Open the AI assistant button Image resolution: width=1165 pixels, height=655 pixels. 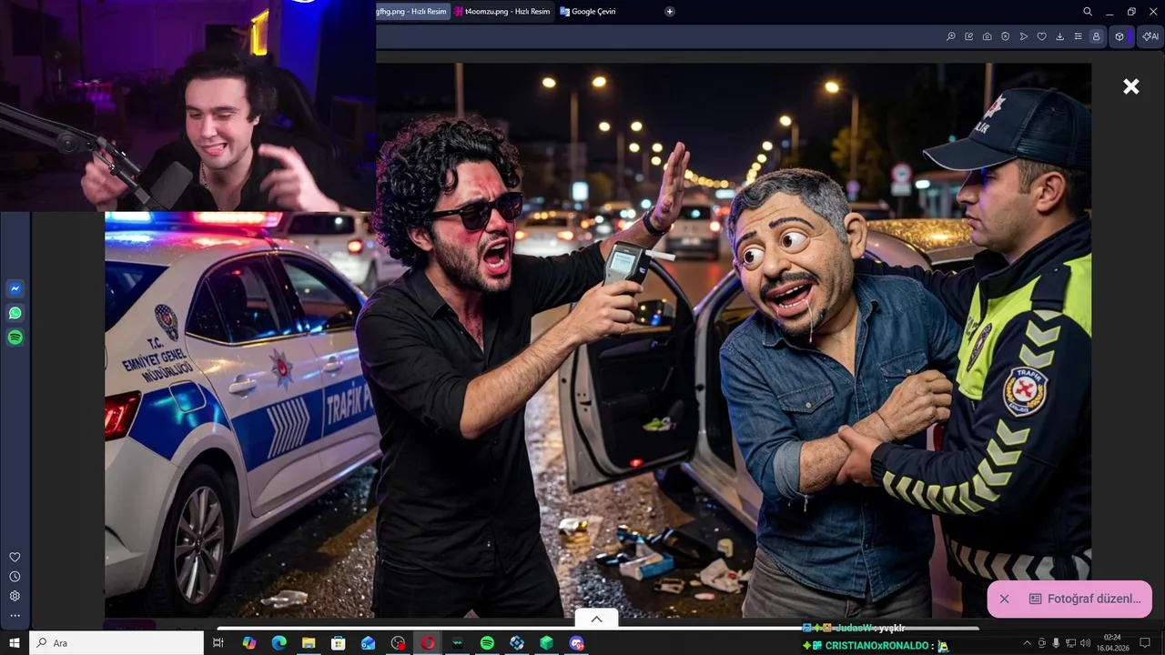point(1150,36)
